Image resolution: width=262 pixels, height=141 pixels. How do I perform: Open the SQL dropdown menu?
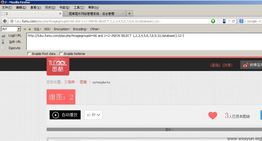coord(38,29)
